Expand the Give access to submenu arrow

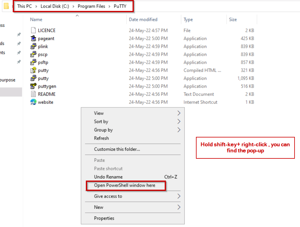point(179,196)
